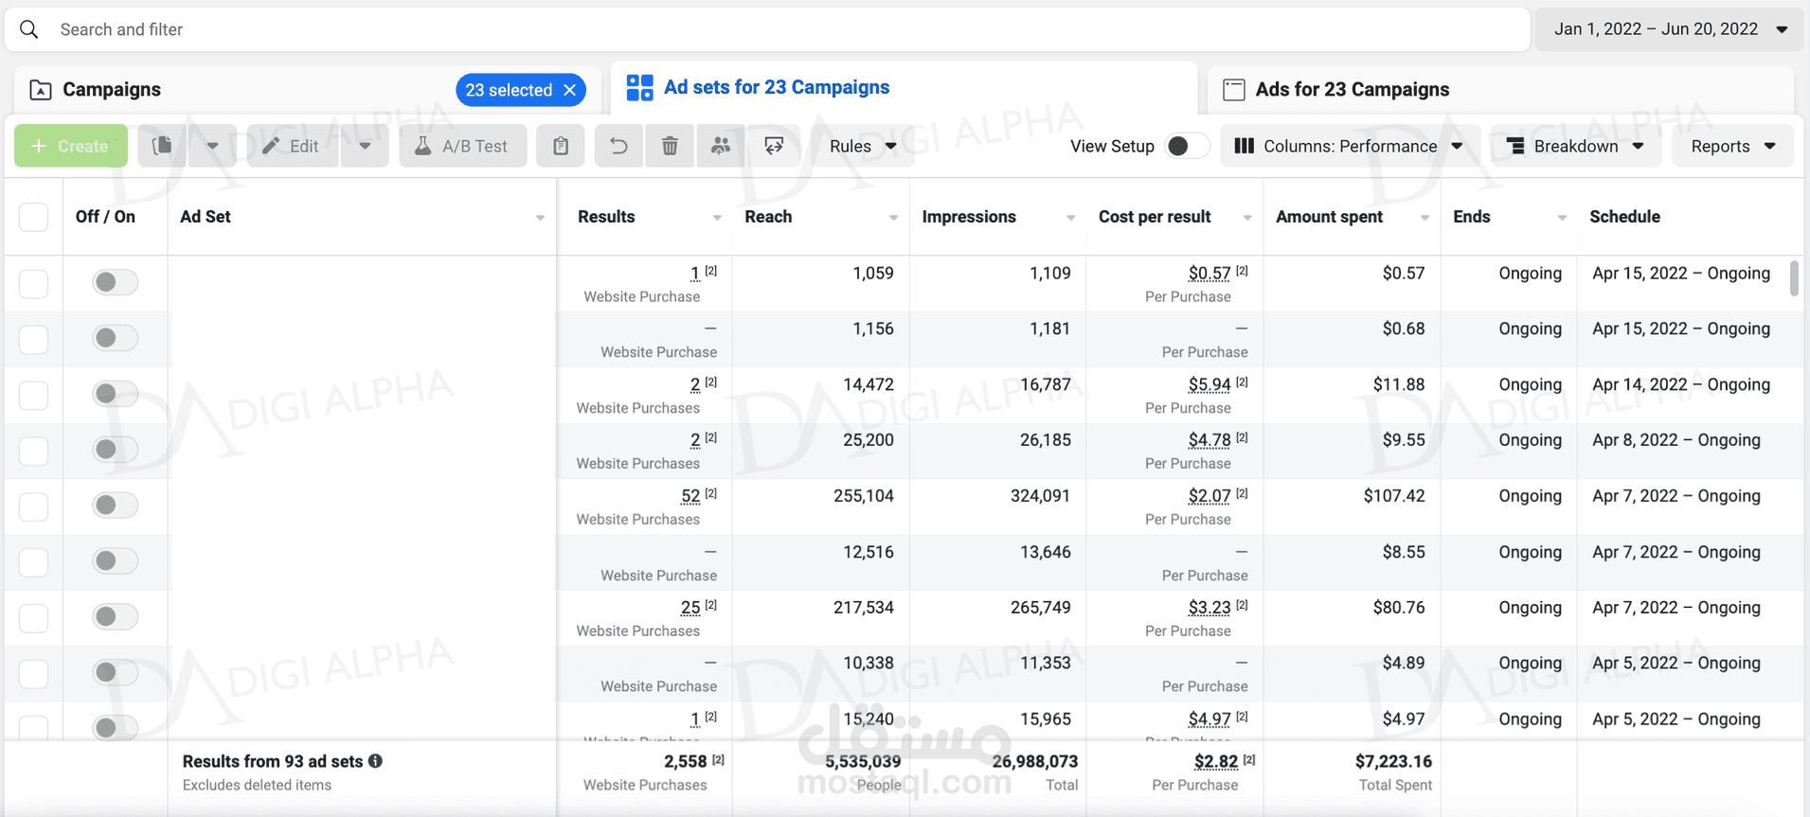Open Columns: Performance dropdown
Screen dimensions: 1810x817
click(x=1349, y=146)
